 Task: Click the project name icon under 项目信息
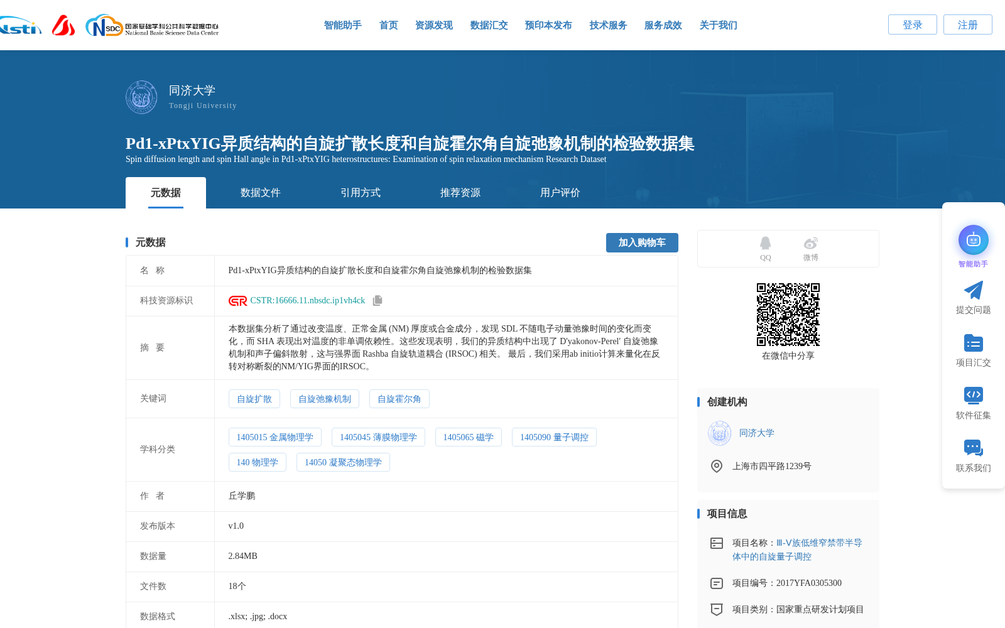point(717,543)
